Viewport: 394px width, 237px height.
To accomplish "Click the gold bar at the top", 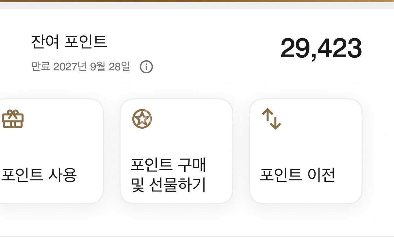I will 197,1.
